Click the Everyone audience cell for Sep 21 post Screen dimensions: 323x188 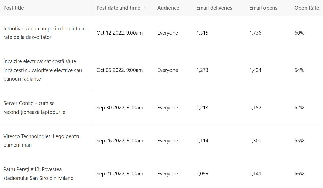click(168, 174)
